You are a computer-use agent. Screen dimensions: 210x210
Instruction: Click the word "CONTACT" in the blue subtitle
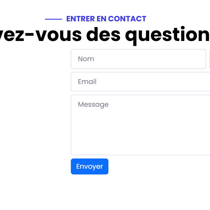click(x=127, y=19)
